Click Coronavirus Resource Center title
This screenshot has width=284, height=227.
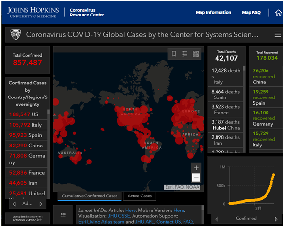click(x=87, y=12)
